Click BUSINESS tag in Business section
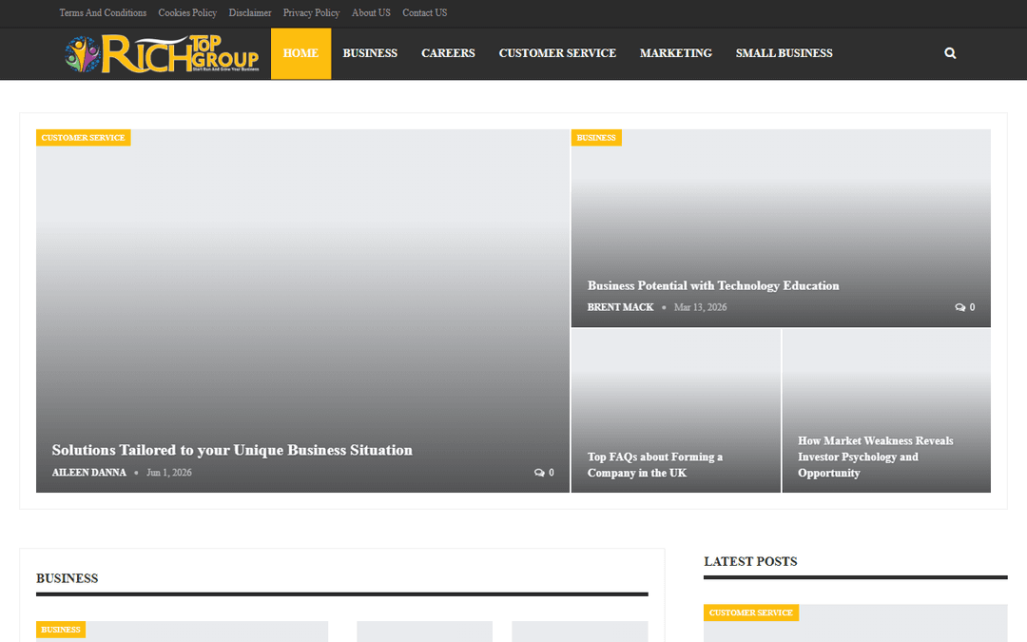Viewport: 1027px width, 642px height. [61, 630]
